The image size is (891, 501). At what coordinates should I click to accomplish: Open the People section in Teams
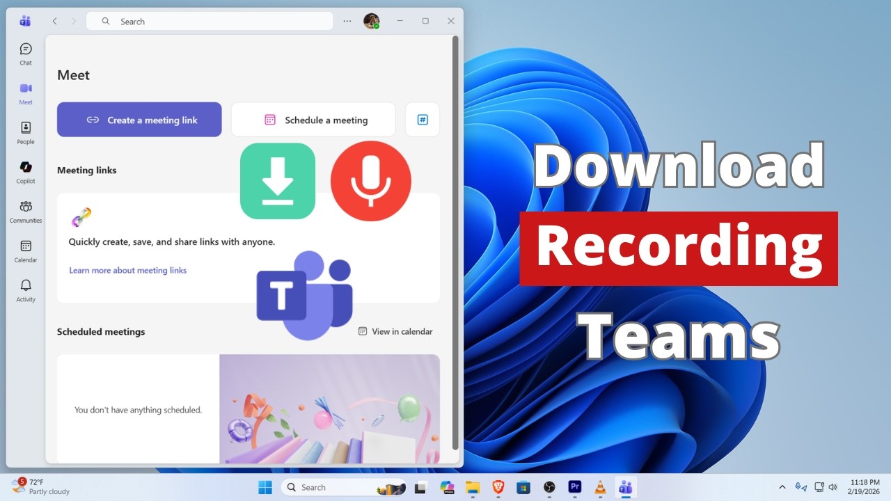click(26, 133)
